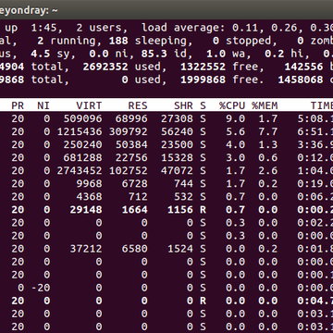Click the 309792 resident memory value
The height and width of the screenshot is (333, 333).
[129, 131]
